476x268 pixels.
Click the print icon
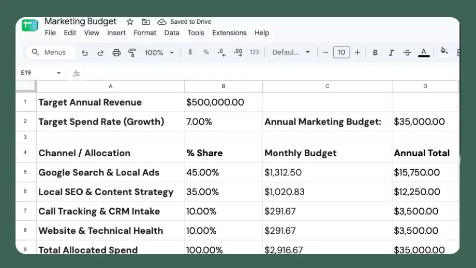click(x=116, y=53)
